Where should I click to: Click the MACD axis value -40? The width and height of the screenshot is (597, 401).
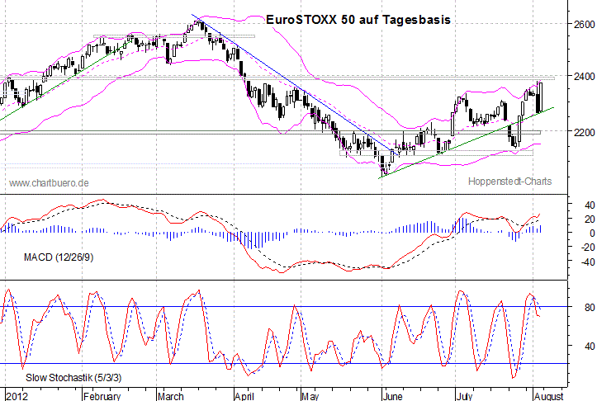tap(587, 262)
